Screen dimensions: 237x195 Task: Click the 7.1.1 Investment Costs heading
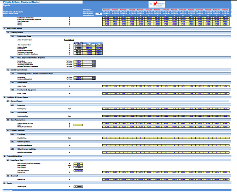point(24,36)
